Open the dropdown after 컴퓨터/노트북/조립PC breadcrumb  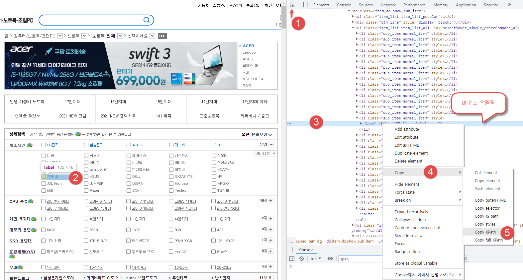tap(60, 36)
